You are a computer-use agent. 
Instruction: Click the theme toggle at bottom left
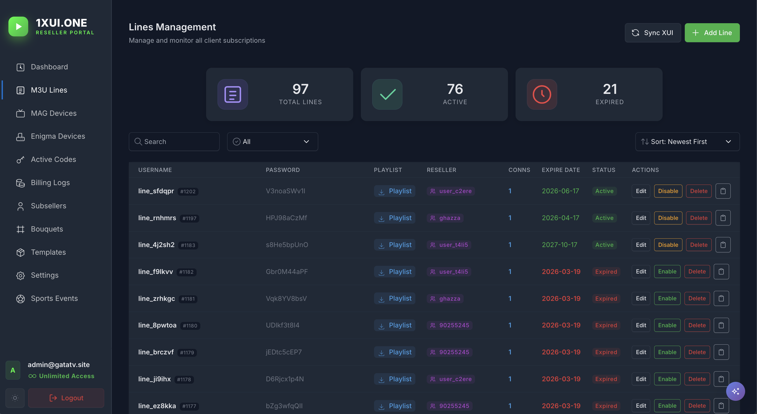click(15, 398)
